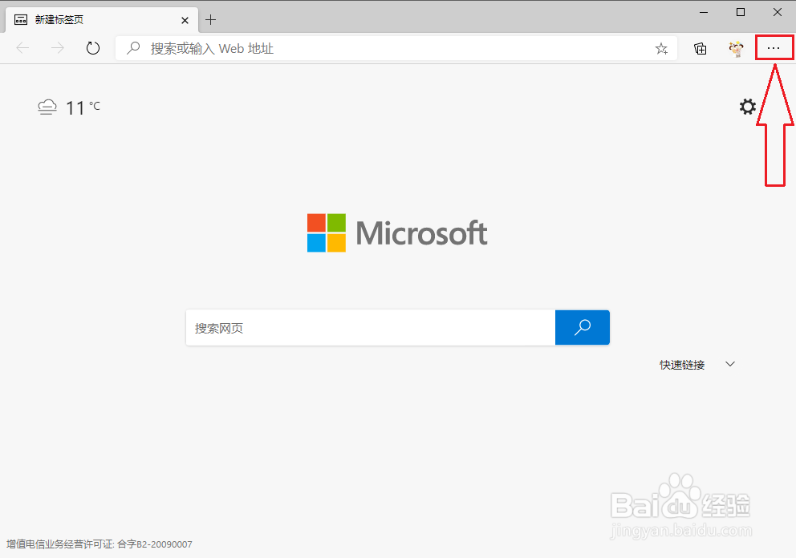Open the Collections panel icon
This screenshot has width=796, height=558.
pyautogui.click(x=700, y=49)
